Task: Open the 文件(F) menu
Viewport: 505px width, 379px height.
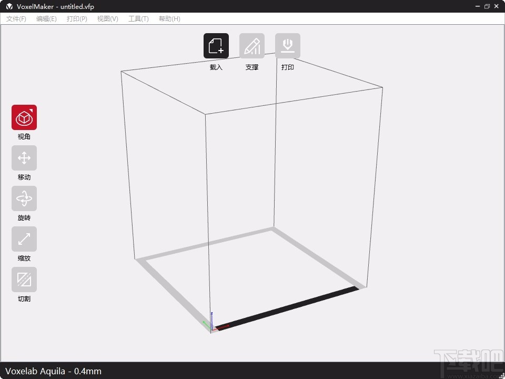Action: click(16, 18)
